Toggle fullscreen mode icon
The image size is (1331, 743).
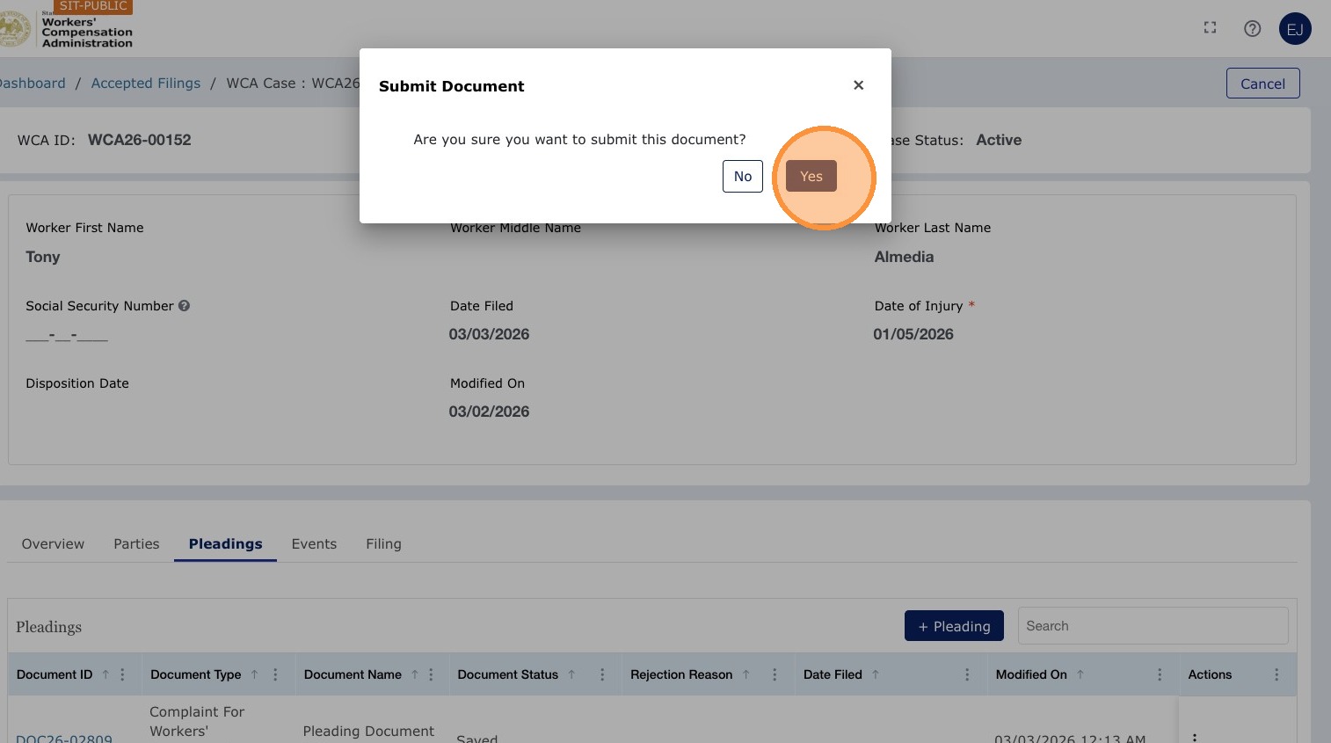1210,28
